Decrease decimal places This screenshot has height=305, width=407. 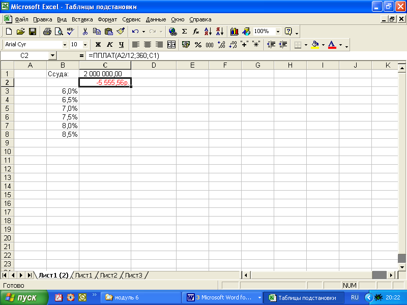pos(233,45)
